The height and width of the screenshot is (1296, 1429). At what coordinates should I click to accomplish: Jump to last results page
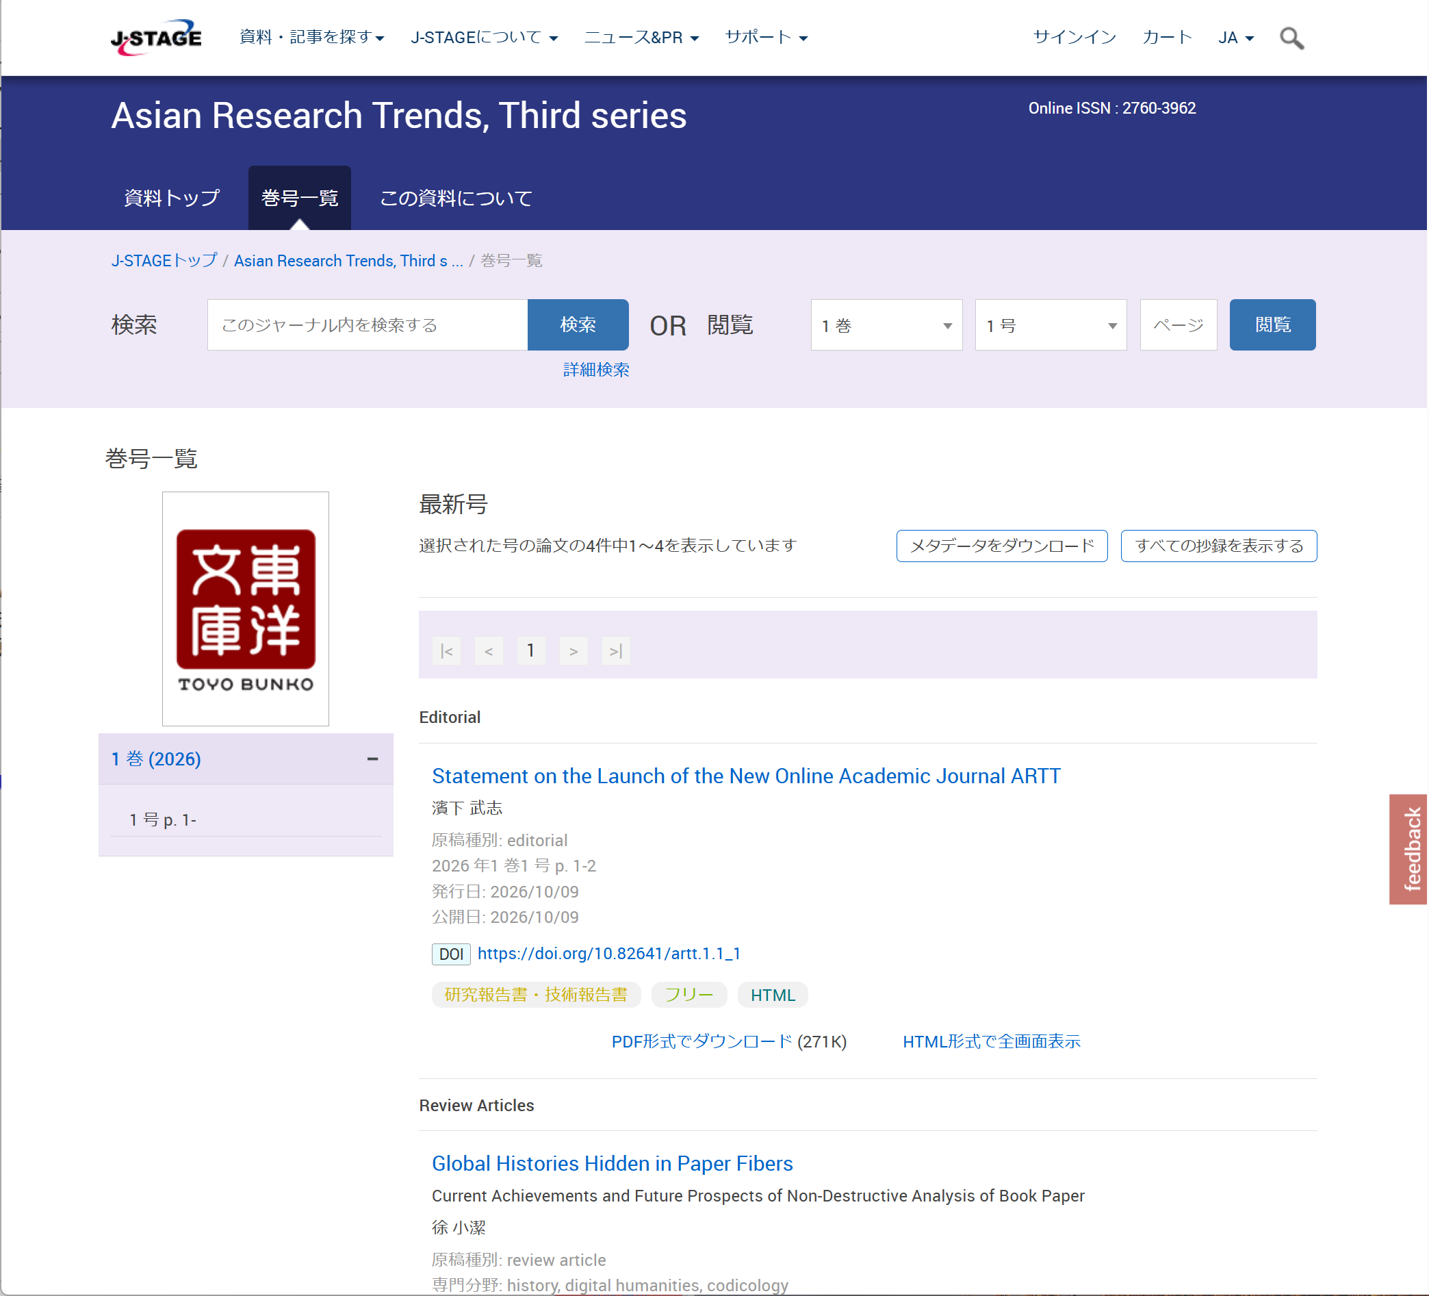click(616, 651)
